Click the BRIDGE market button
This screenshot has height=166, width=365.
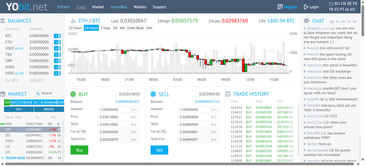(x=49, y=109)
